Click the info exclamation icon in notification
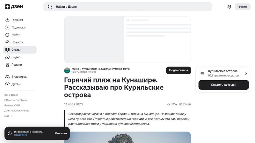Viewport: 255px width, 143px height. click(x=10, y=133)
